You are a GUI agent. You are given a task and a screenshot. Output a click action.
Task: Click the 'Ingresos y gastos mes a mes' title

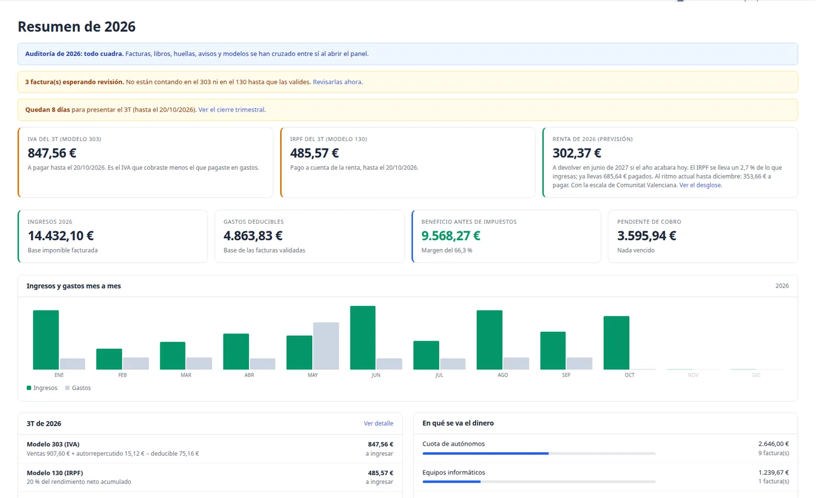click(x=74, y=286)
